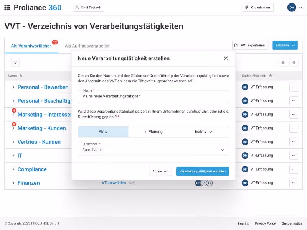307x230 pixels.
Task: Expand the Vertrieb - Kunden row
Action: [13, 142]
